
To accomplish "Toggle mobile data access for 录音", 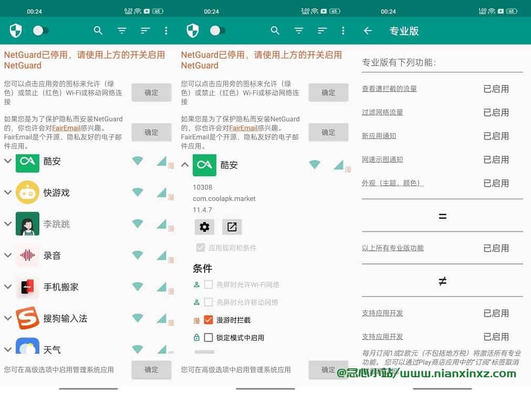I will [x=162, y=256].
